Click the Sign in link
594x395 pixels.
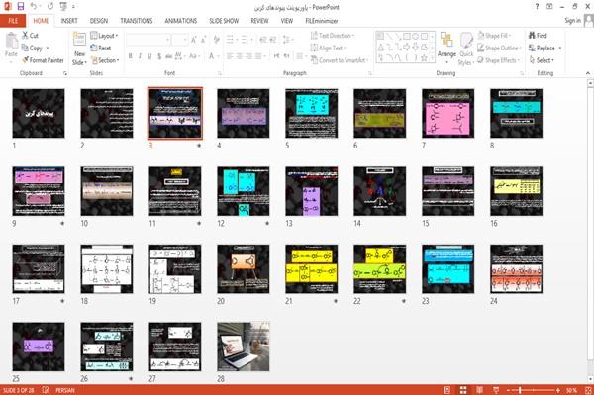click(x=572, y=21)
